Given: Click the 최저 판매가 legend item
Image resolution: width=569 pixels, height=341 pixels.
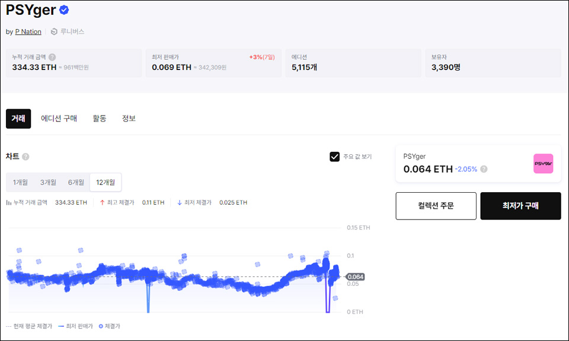Looking at the screenshot, I should click(x=75, y=326).
